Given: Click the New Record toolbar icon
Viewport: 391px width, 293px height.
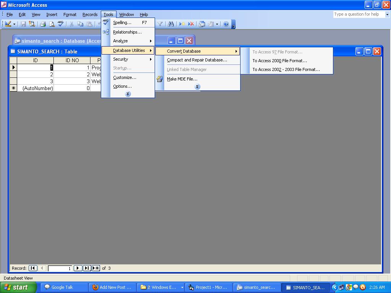Looking at the screenshot, I should [182, 24].
